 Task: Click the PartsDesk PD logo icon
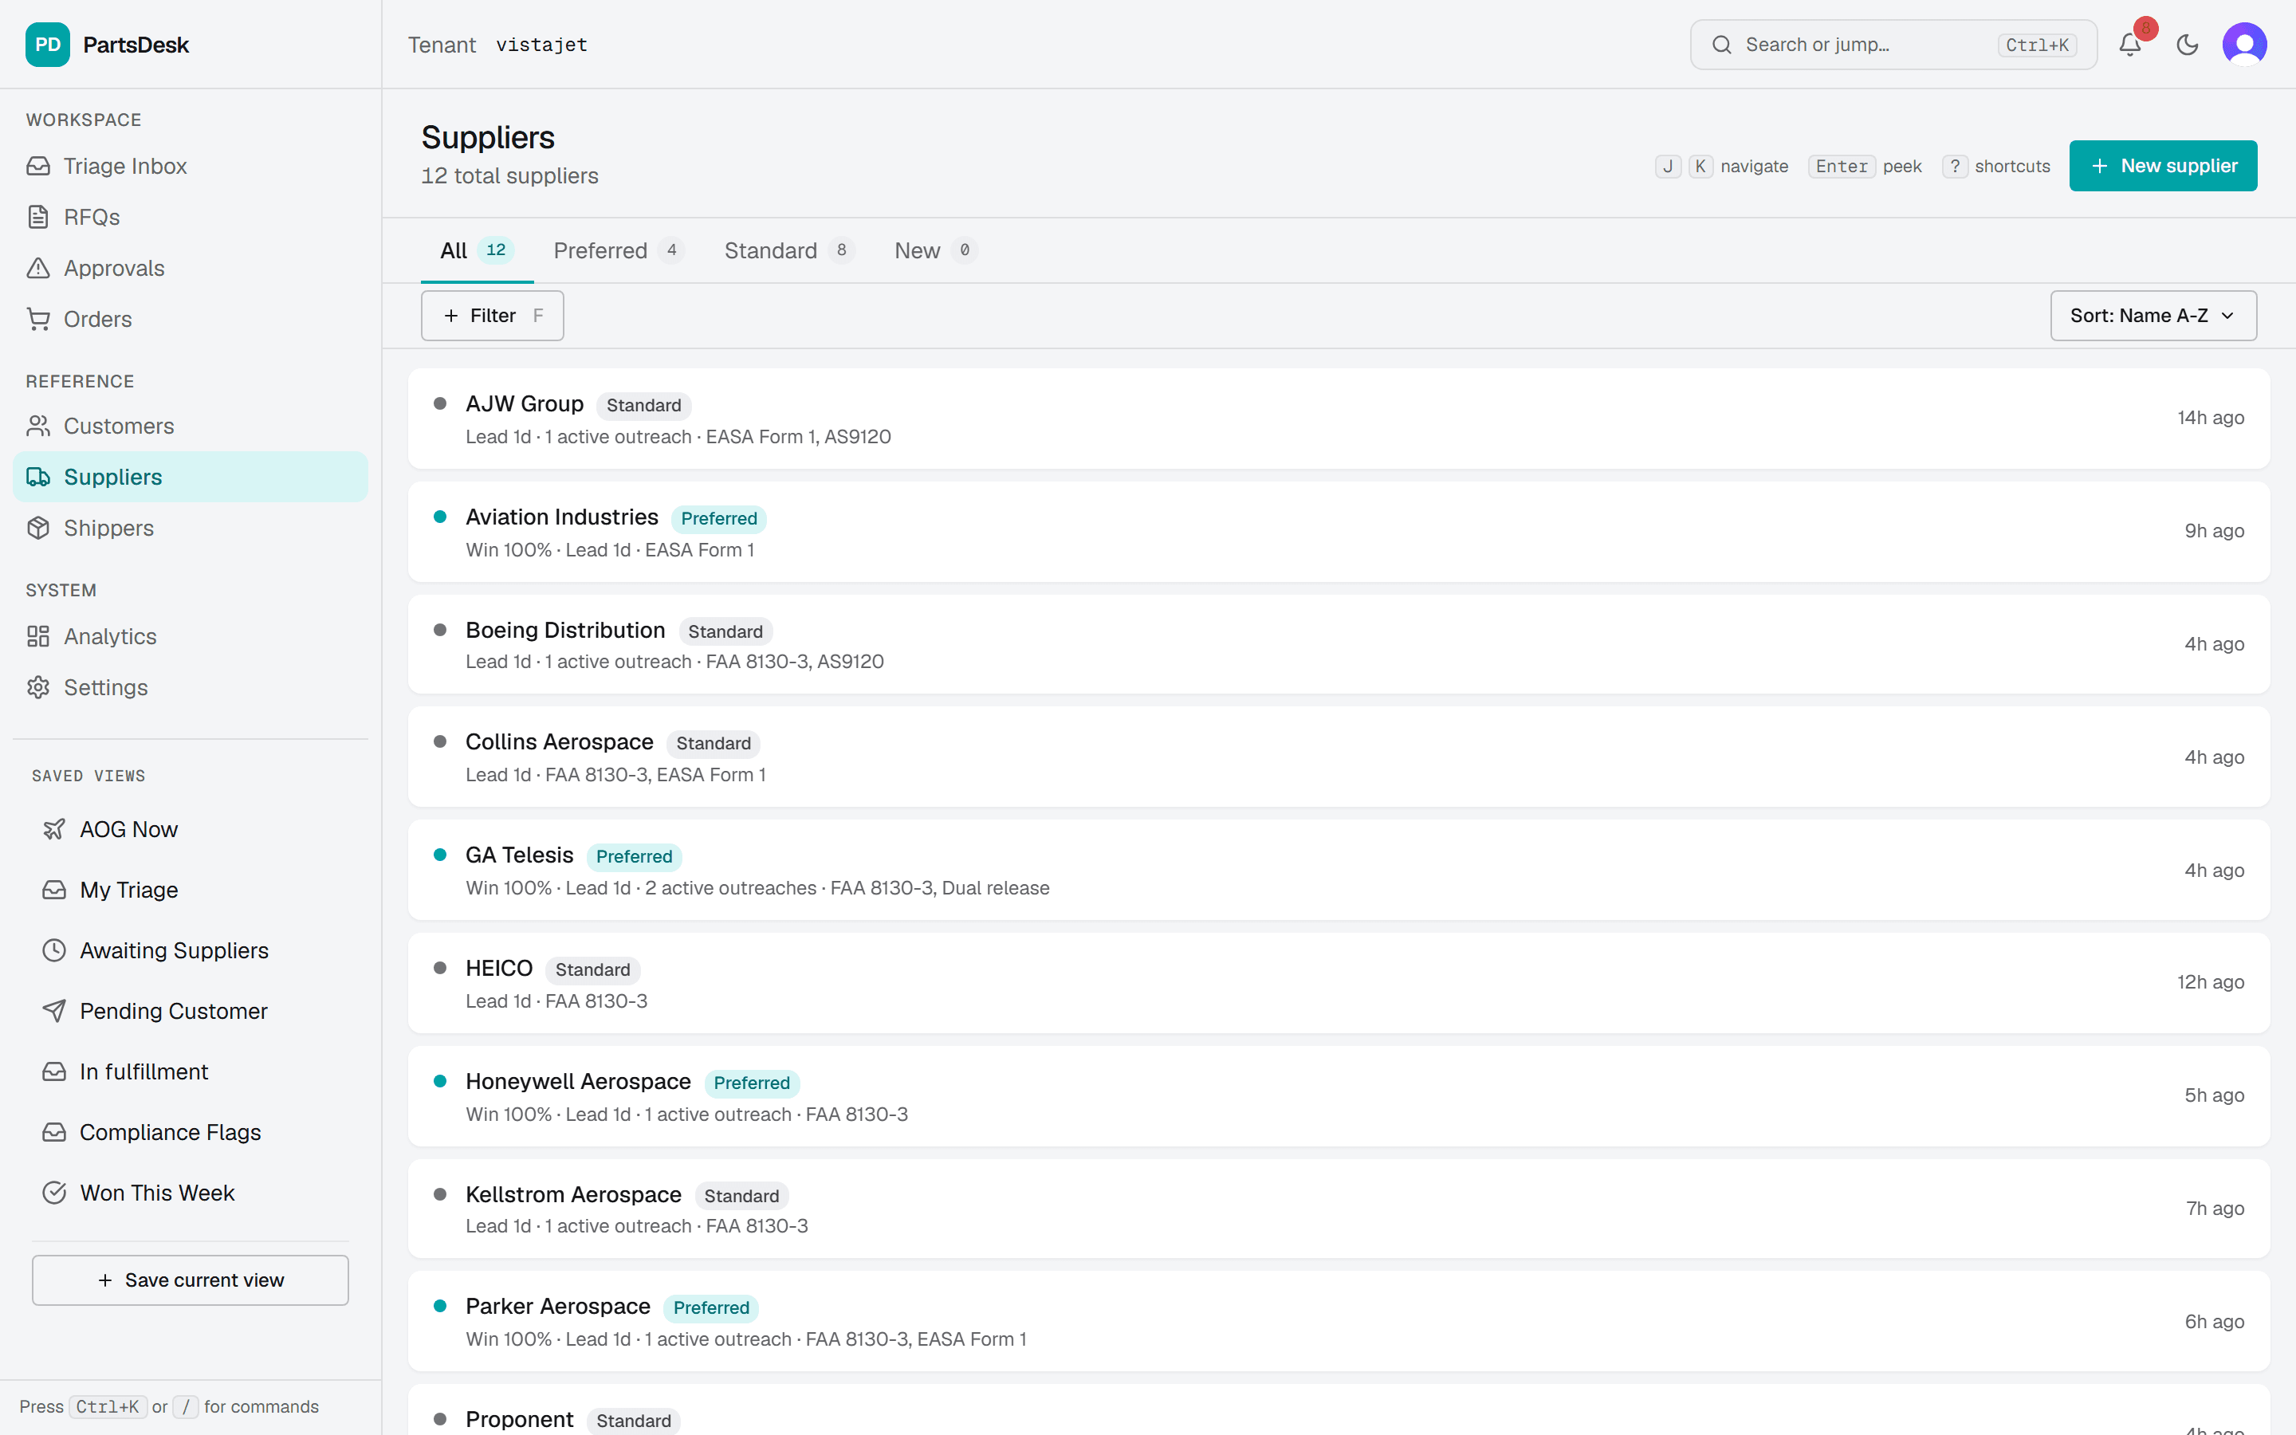point(48,45)
